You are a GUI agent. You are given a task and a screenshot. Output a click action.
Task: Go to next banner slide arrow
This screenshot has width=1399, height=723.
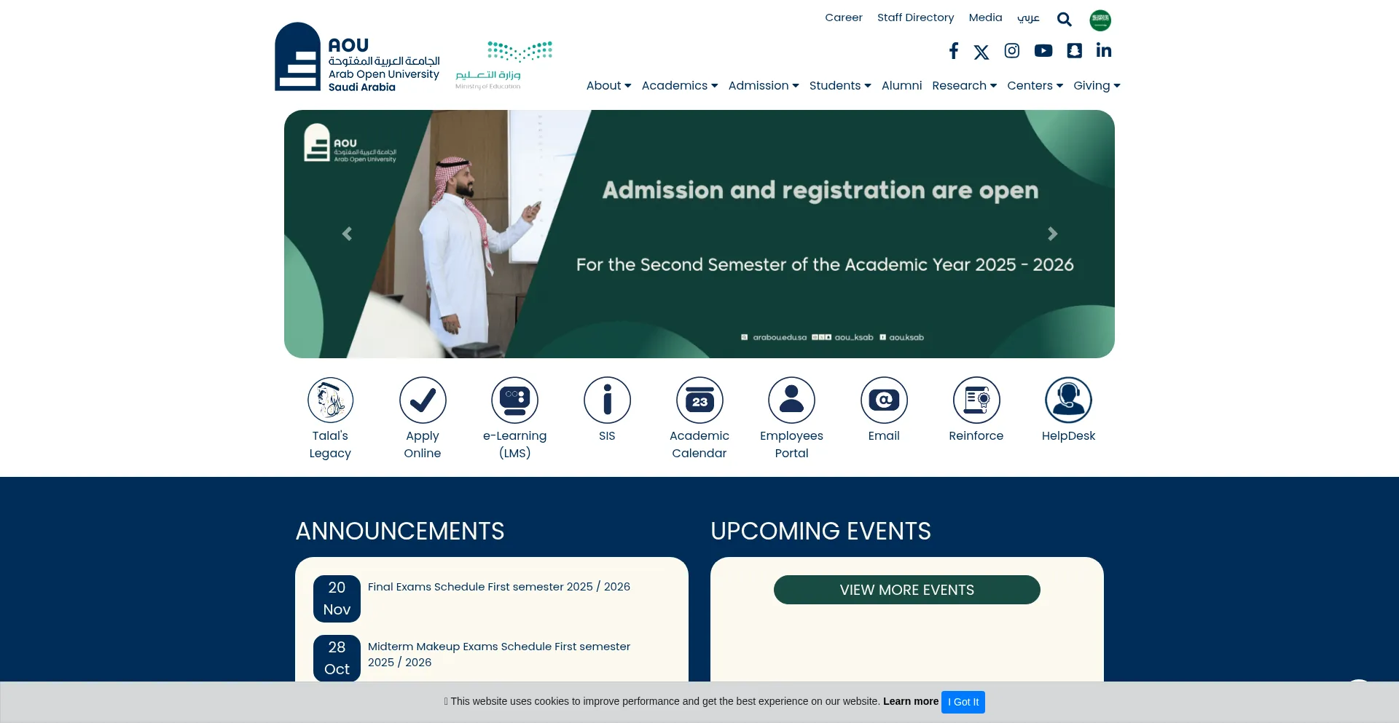point(1052,234)
